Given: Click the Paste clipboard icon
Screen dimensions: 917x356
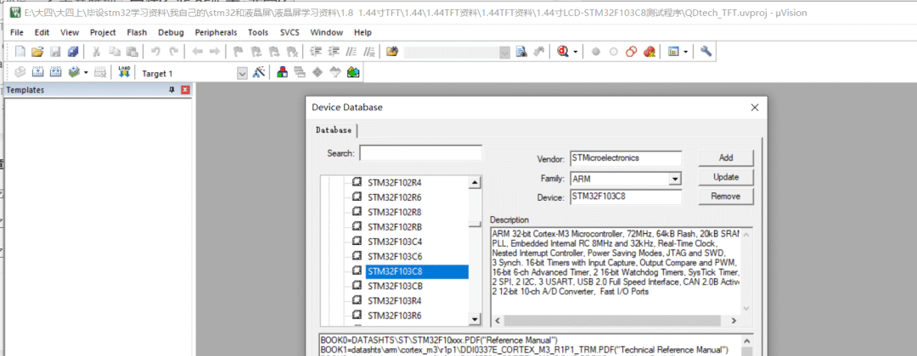Looking at the screenshot, I should [x=132, y=52].
